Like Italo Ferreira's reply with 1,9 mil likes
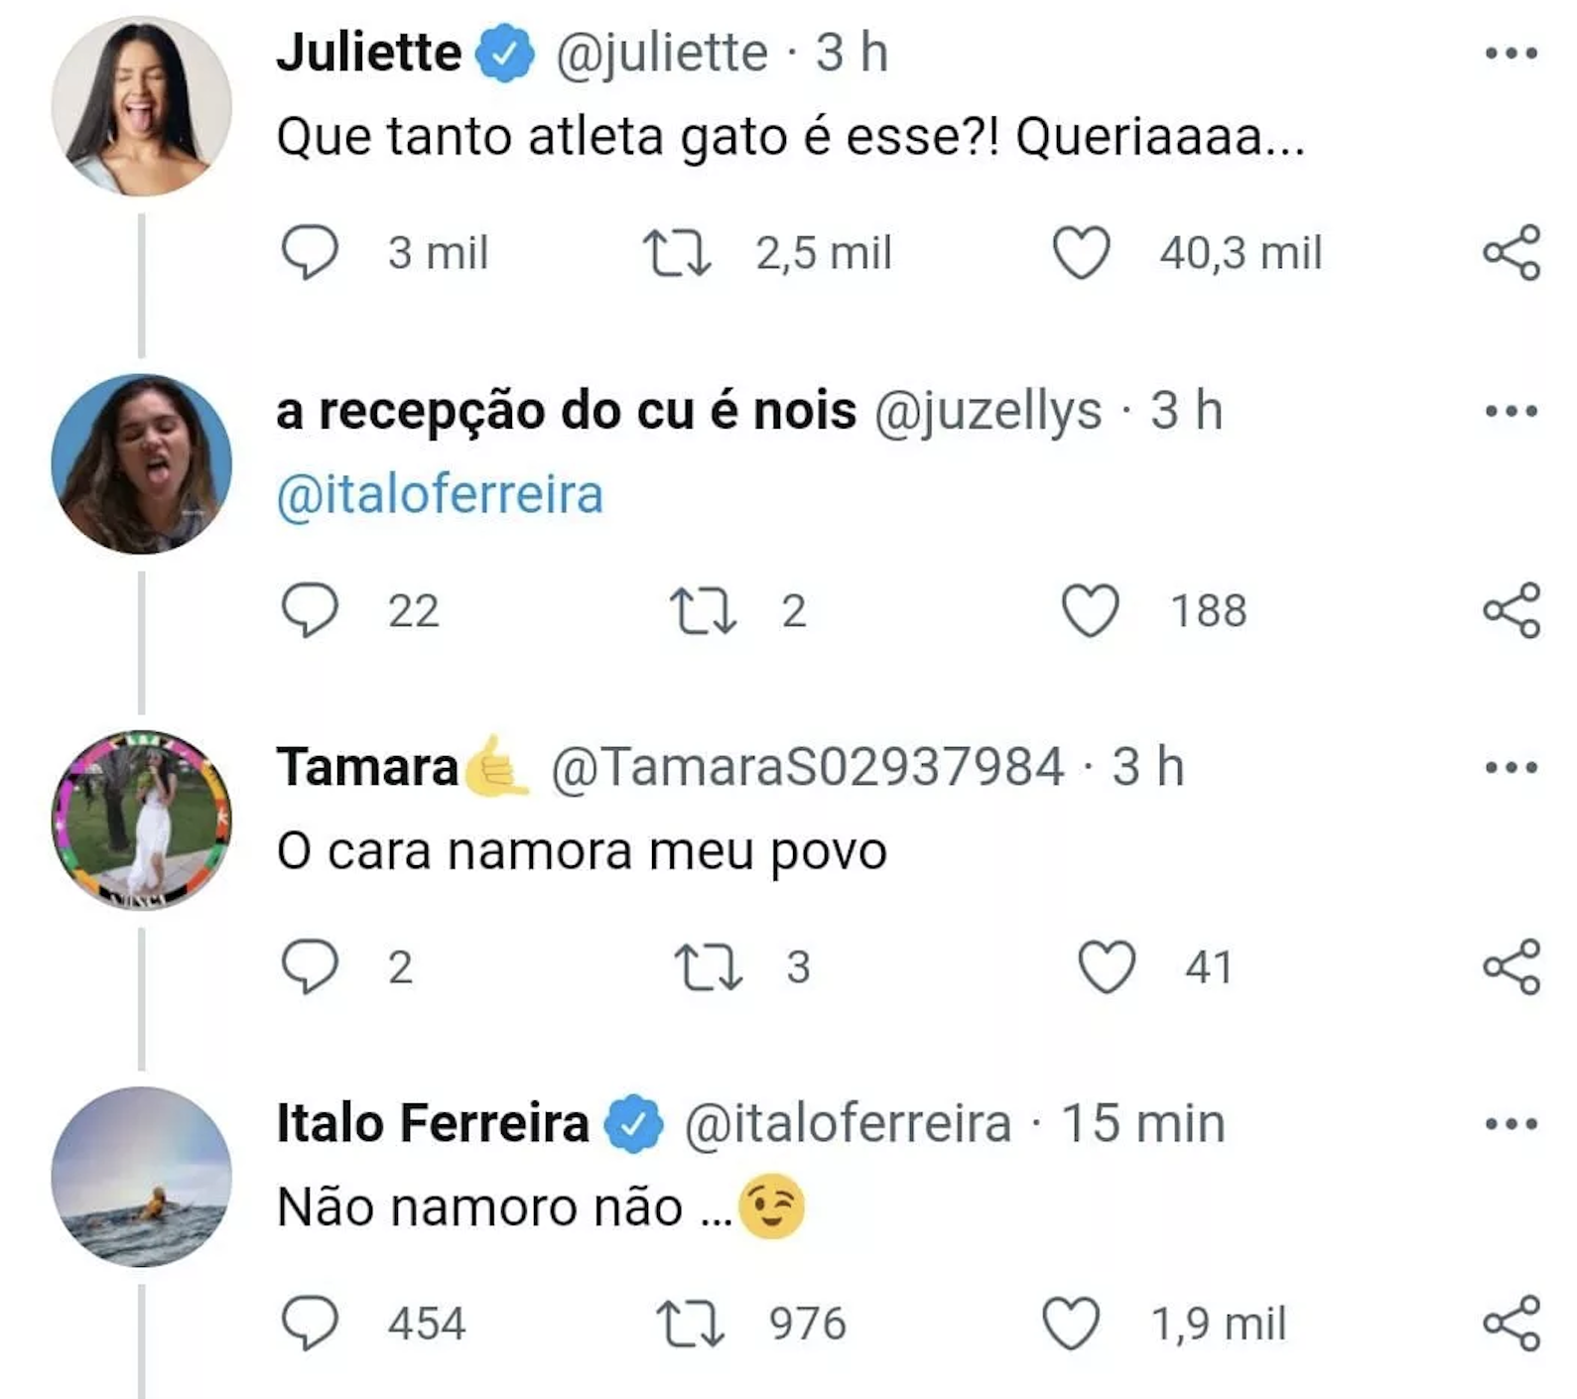The height and width of the screenshot is (1399, 1577). coord(1071,1324)
